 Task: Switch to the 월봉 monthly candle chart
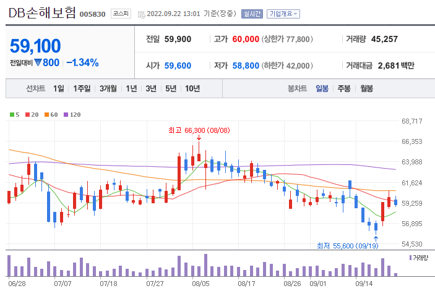(x=366, y=88)
